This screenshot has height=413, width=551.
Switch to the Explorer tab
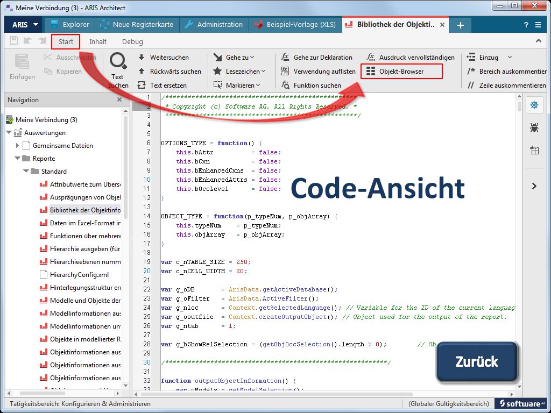coord(69,25)
